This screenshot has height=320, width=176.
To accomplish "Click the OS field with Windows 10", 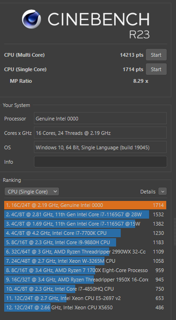I will click(x=100, y=147).
